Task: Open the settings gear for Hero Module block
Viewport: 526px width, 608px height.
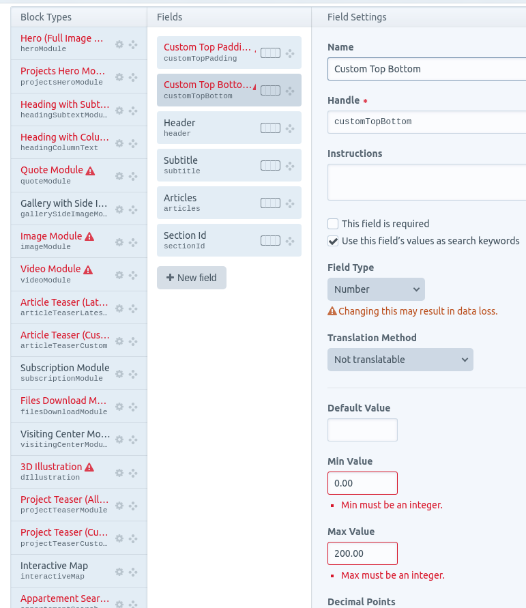Action: 119,44
